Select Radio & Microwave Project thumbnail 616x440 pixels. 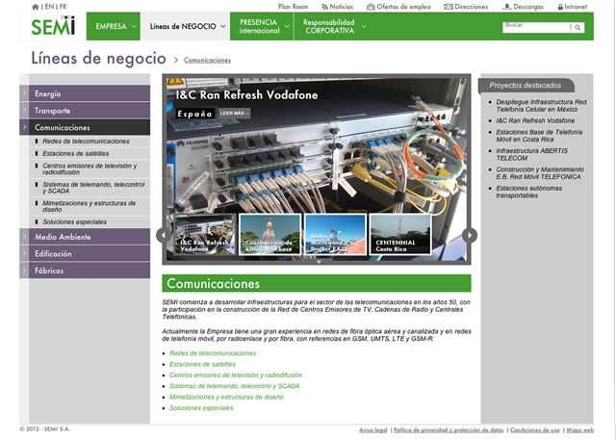click(x=336, y=234)
